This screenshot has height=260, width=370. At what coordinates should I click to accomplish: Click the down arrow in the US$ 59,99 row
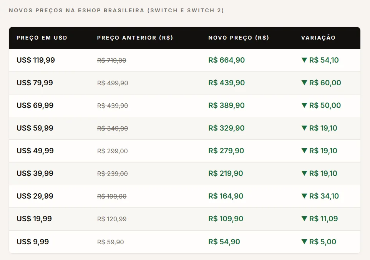[x=304, y=128]
